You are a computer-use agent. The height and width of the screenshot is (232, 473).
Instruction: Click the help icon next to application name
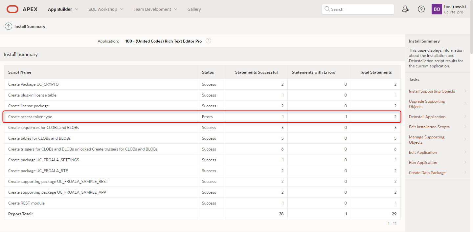(208, 41)
